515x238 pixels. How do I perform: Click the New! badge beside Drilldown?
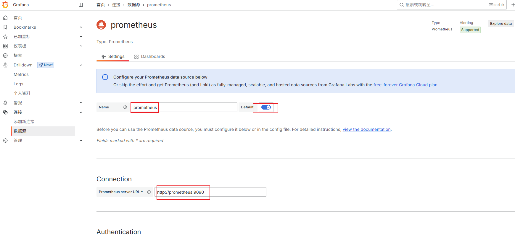click(46, 65)
